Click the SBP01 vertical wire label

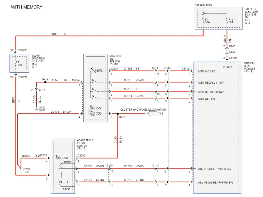(13, 99)
